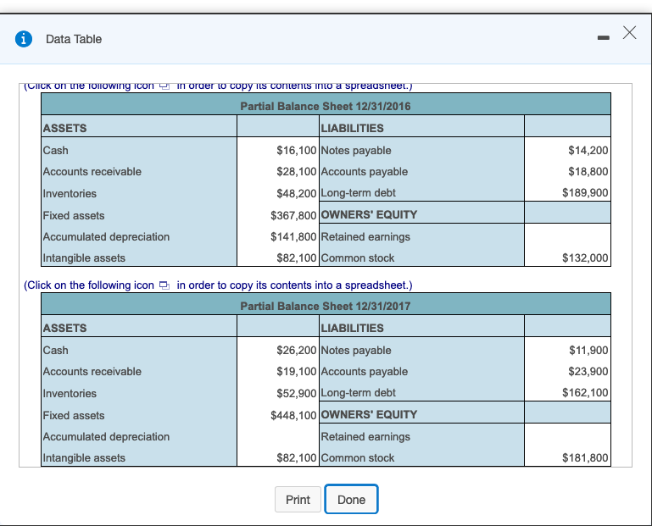652x526 pixels.
Task: Click the 2016 Accumulated depreciation value $141,800
Action: point(293,237)
